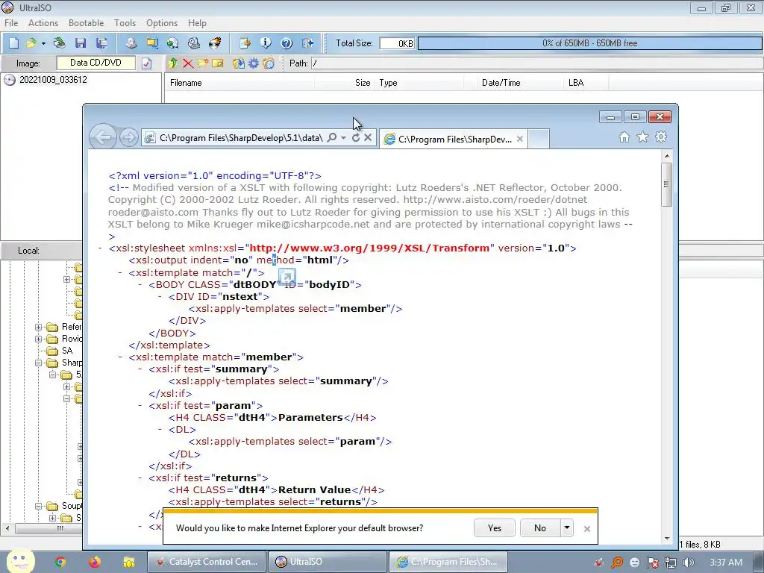The height and width of the screenshot is (573, 764).
Task: Click the Save As toolbar icon
Action: pos(101,43)
